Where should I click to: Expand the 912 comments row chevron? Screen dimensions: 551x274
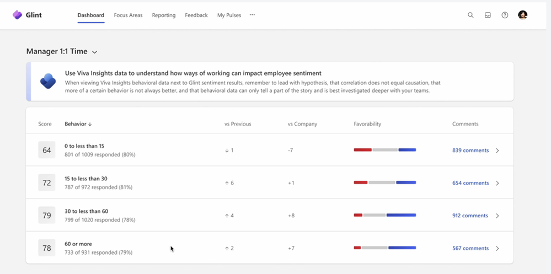click(x=497, y=216)
